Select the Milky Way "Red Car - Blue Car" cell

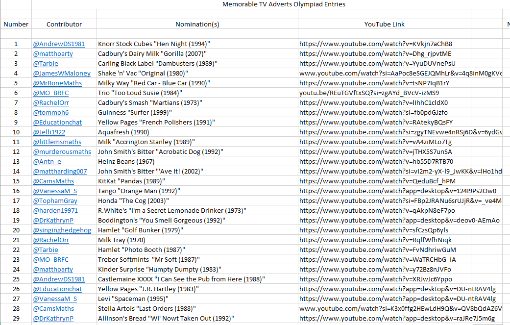[197, 83]
